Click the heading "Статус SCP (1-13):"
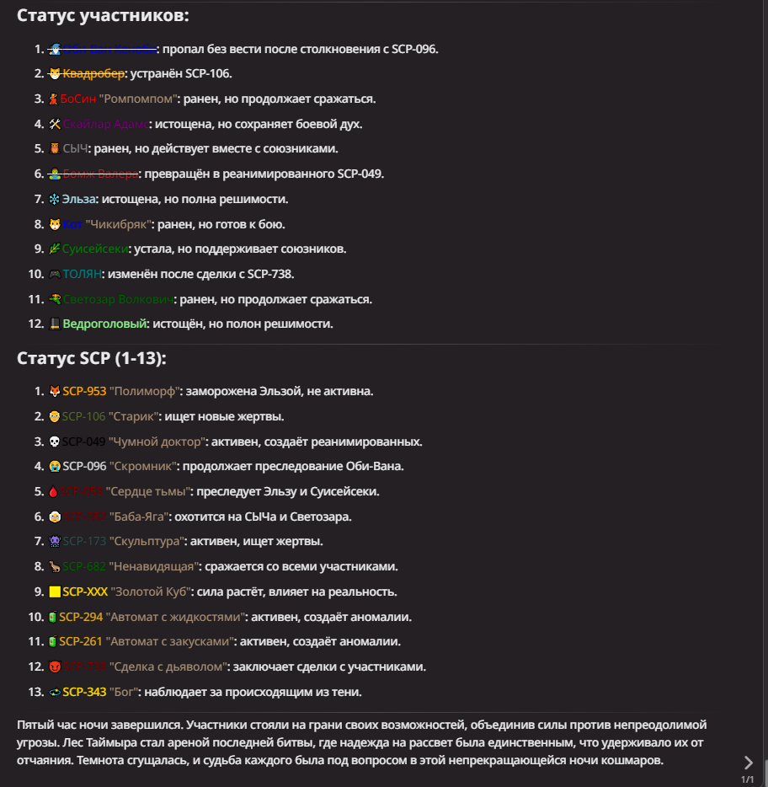 point(92,359)
